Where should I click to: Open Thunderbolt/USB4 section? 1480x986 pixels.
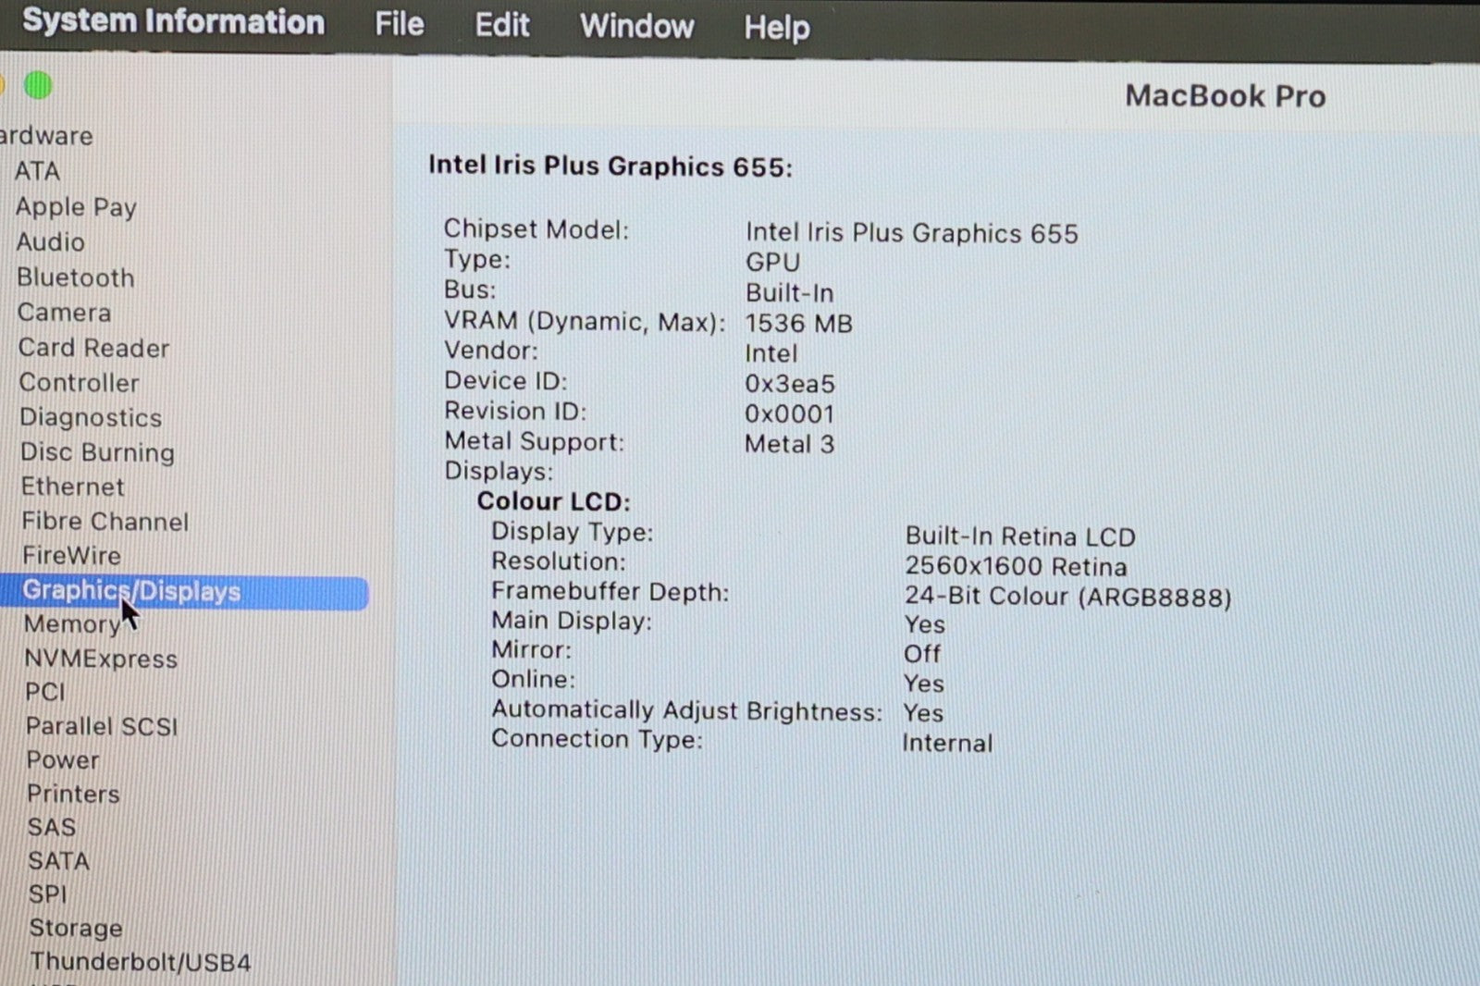tap(141, 962)
